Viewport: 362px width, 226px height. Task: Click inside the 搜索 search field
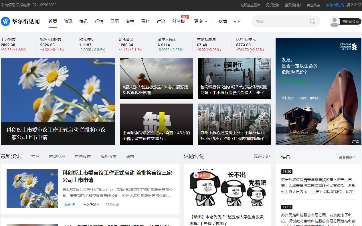280,21
